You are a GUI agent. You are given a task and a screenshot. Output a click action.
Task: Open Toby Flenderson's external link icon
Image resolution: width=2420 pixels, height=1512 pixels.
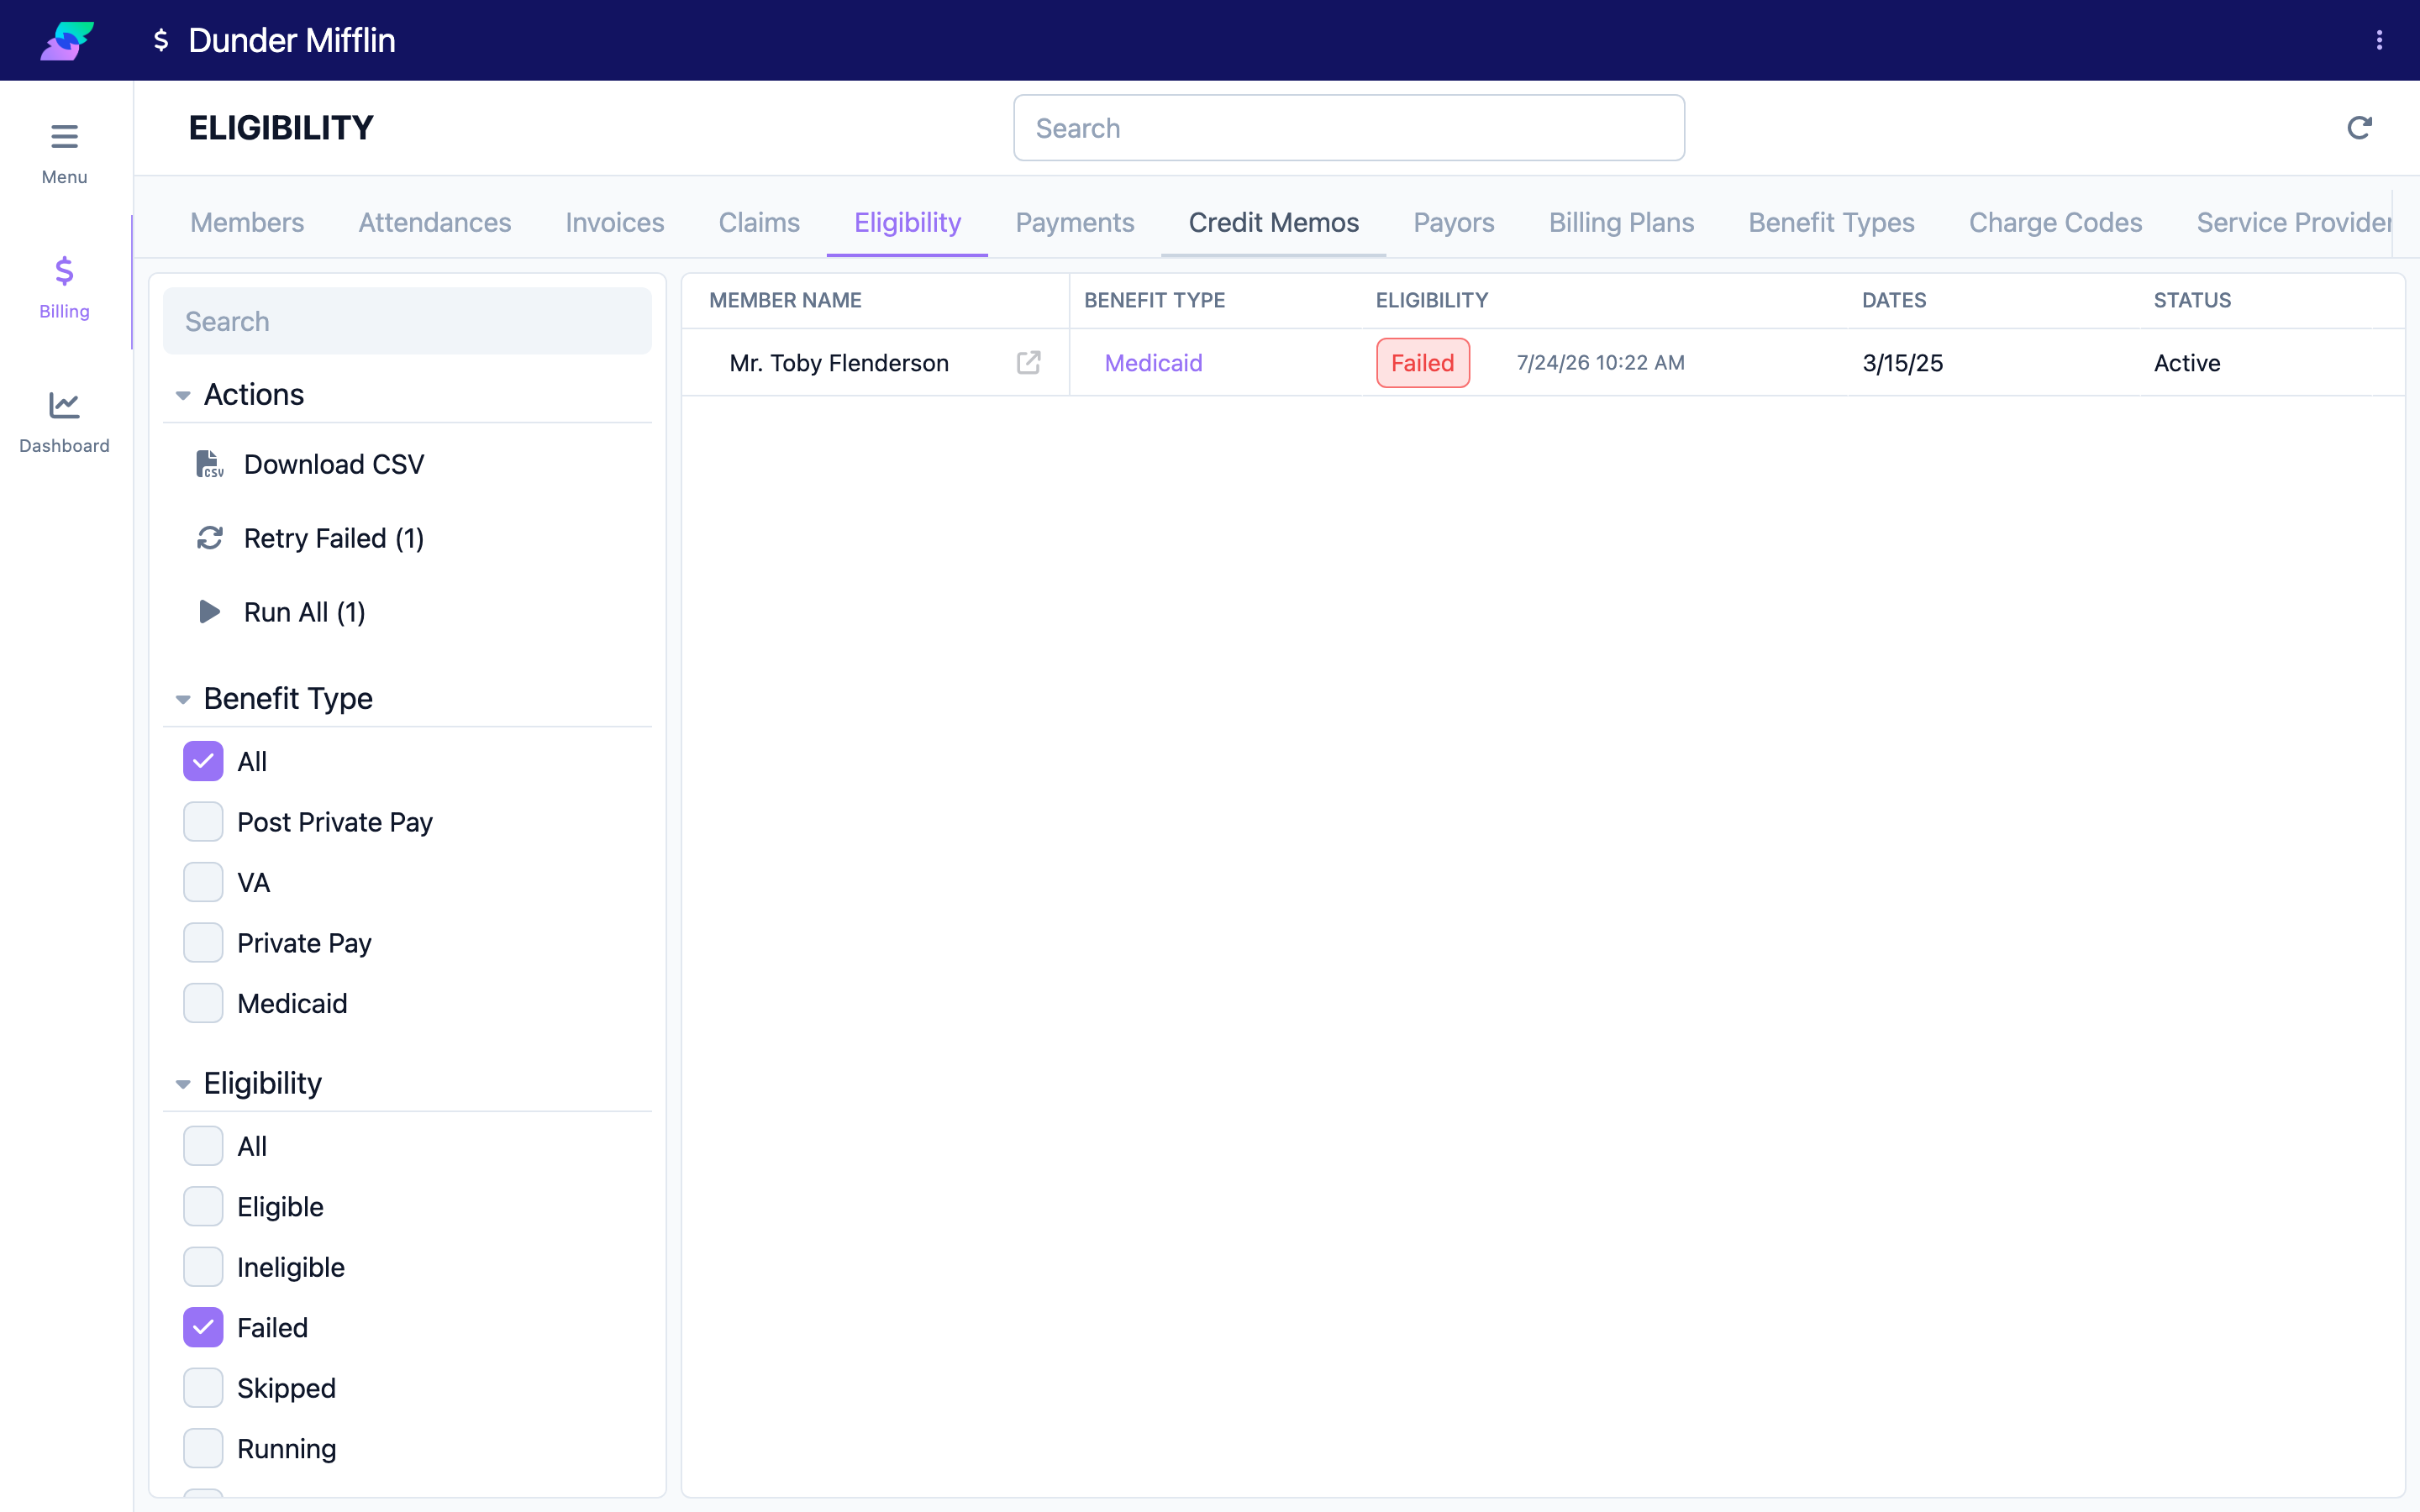coord(1028,362)
